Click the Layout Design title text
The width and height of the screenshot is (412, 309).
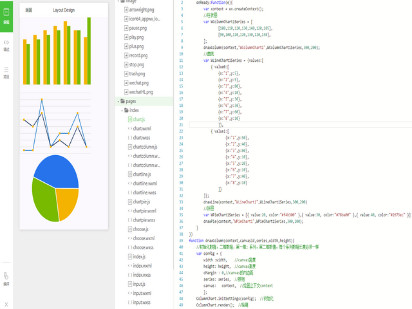[64, 10]
